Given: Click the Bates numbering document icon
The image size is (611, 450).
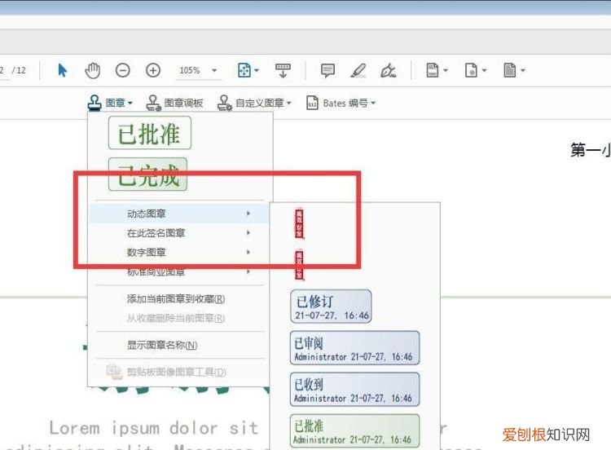Looking at the screenshot, I should (x=312, y=103).
